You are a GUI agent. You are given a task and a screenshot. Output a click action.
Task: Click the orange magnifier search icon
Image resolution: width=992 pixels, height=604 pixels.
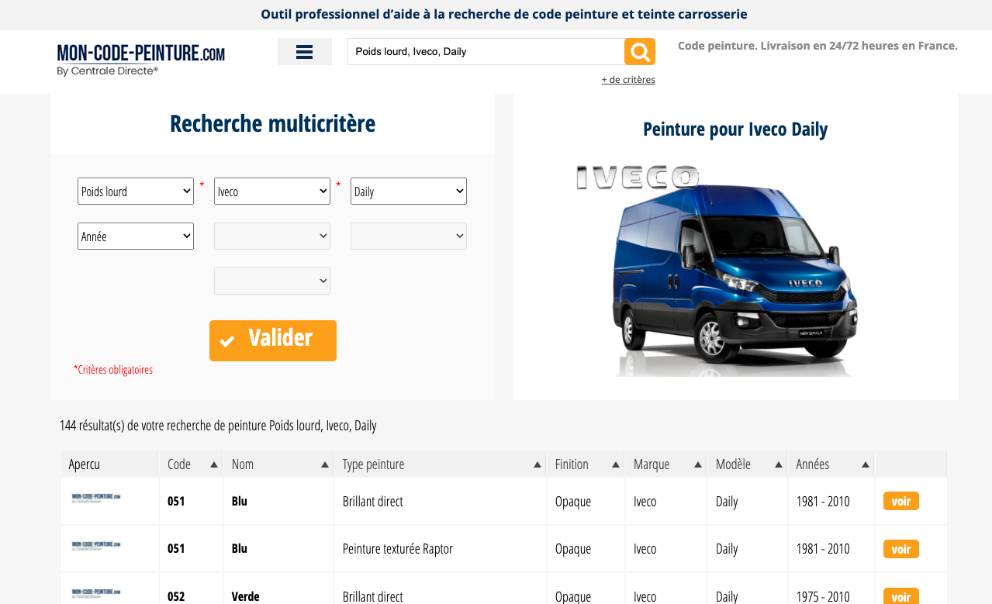tap(640, 52)
